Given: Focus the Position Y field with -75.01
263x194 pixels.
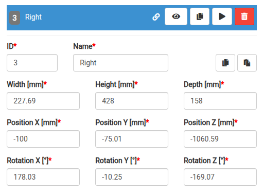Looking at the screenshot, I should pos(132,139).
